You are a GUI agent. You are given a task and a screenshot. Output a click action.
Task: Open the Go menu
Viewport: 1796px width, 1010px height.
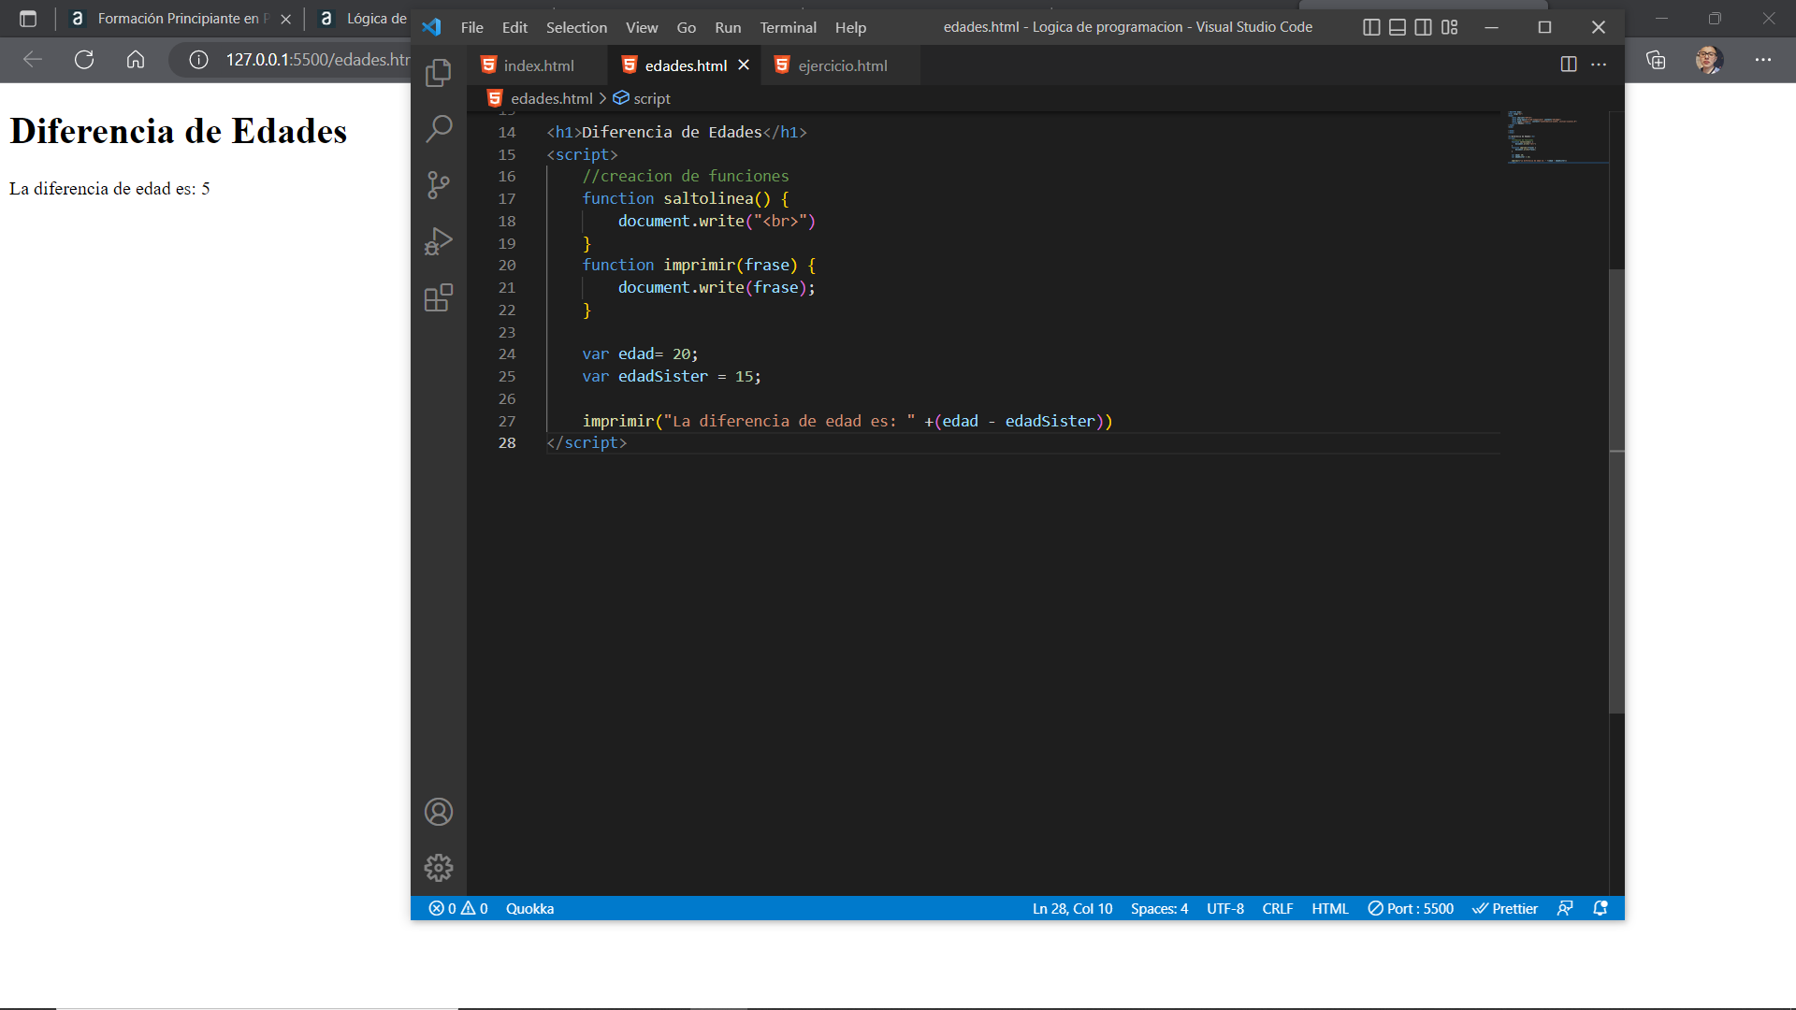[x=686, y=27]
